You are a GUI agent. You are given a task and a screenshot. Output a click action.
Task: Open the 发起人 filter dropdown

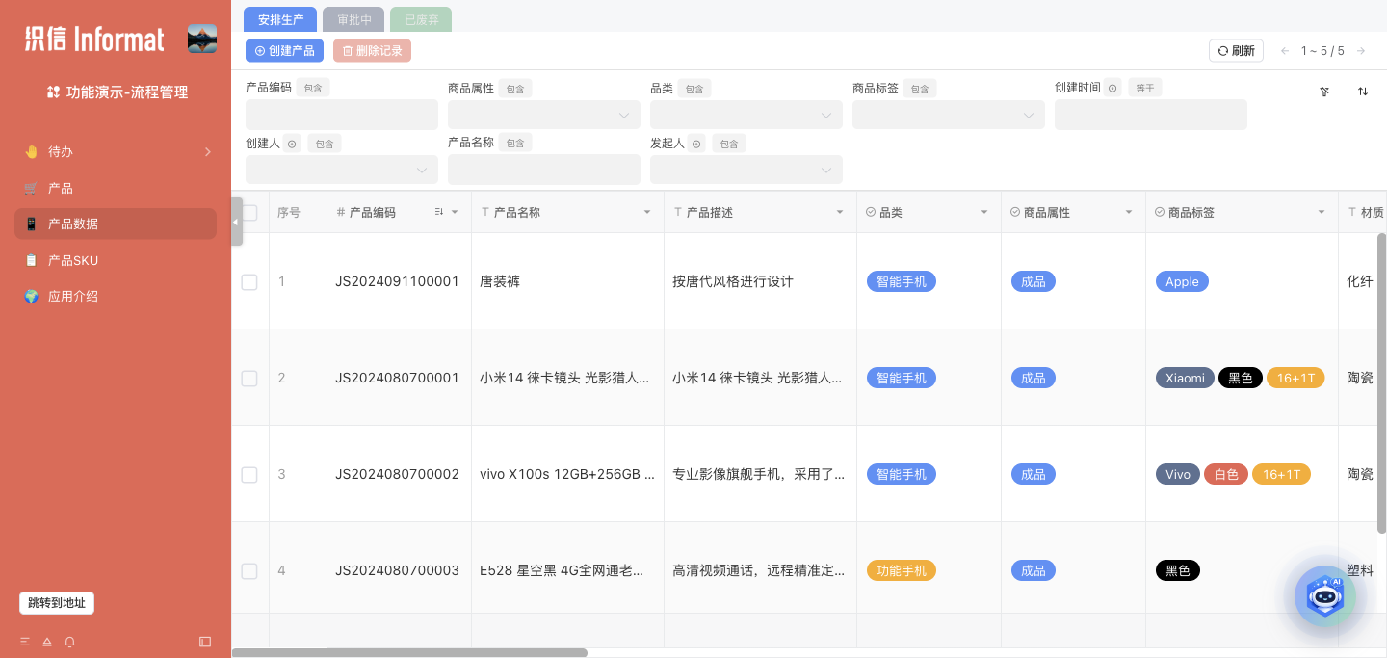(746, 170)
